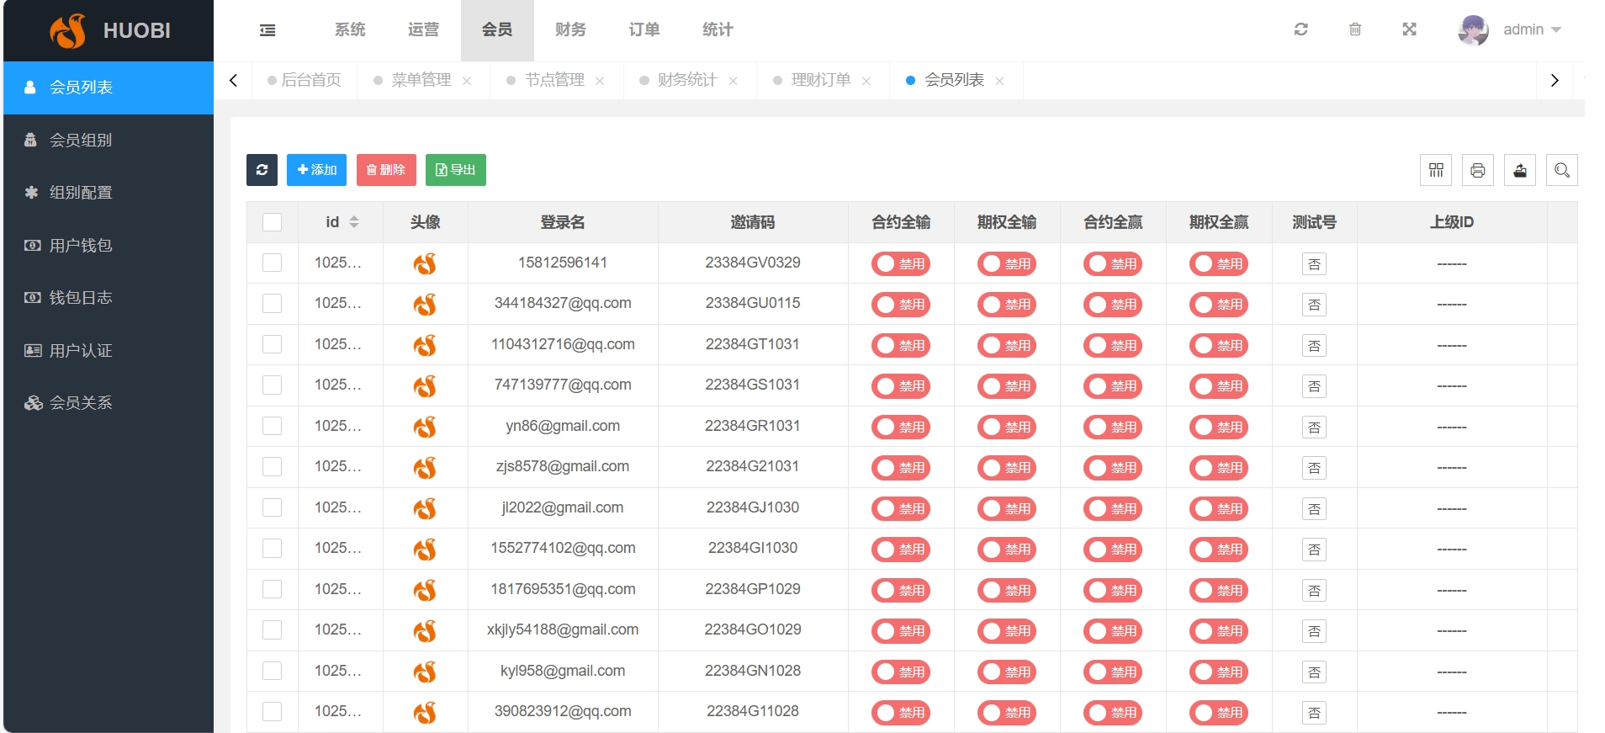Sort table by id column arrows
1605x733 pixels.
[x=354, y=222]
